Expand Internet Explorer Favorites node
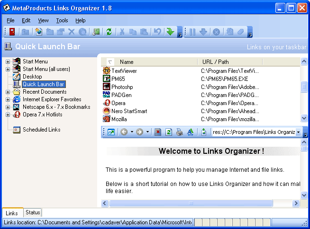Screen dimensions: 310x229 (x=8, y=99)
